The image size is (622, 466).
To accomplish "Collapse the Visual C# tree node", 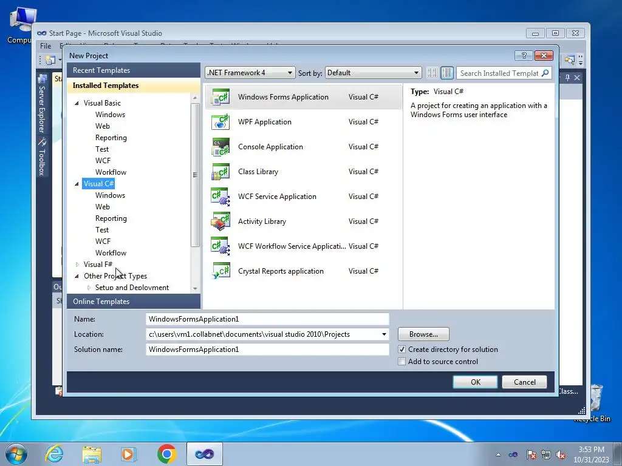I will point(77,184).
